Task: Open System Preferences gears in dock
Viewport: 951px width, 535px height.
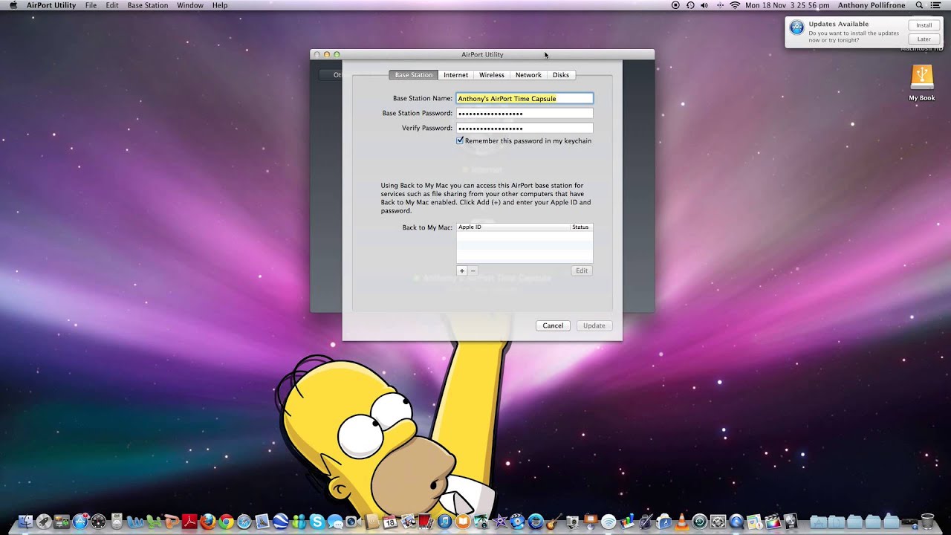Action: [x=718, y=522]
